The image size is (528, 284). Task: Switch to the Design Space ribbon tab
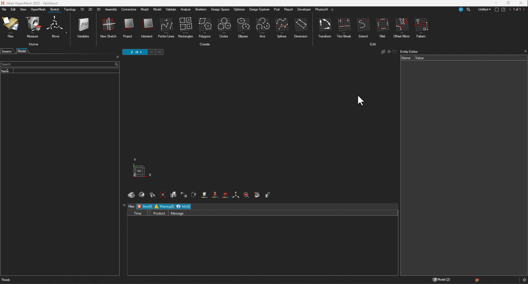[220, 9]
